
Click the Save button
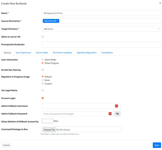click(157, 145)
